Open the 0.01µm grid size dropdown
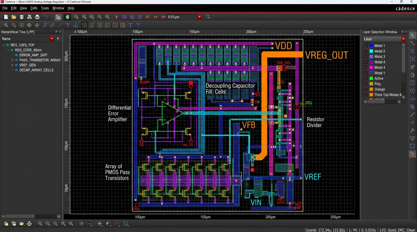The image size is (417, 232). click(x=199, y=17)
